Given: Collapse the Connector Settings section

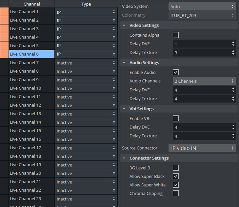Looking at the screenshot, I should (125, 158).
